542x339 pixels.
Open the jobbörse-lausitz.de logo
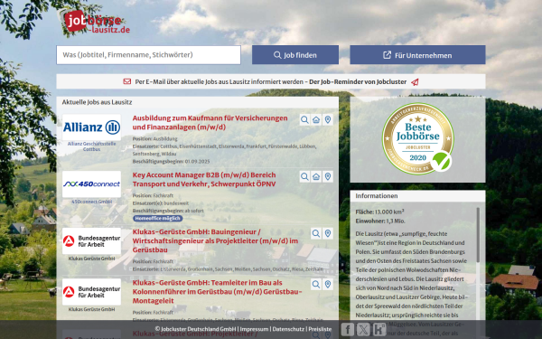[x=95, y=22]
